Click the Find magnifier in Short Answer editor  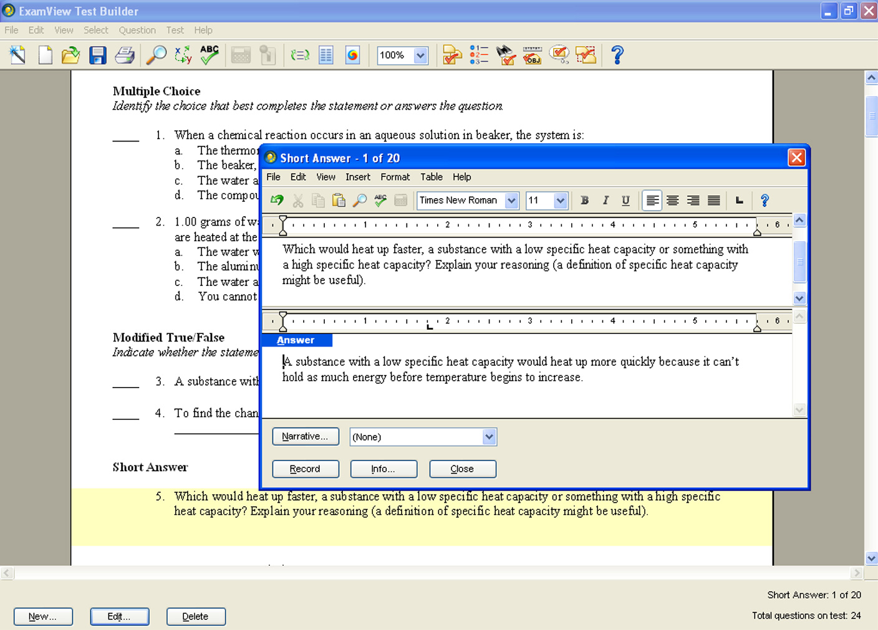tap(359, 200)
